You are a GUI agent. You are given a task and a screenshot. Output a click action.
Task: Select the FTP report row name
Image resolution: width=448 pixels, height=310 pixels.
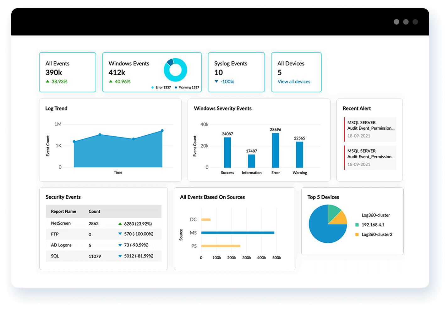click(x=55, y=234)
